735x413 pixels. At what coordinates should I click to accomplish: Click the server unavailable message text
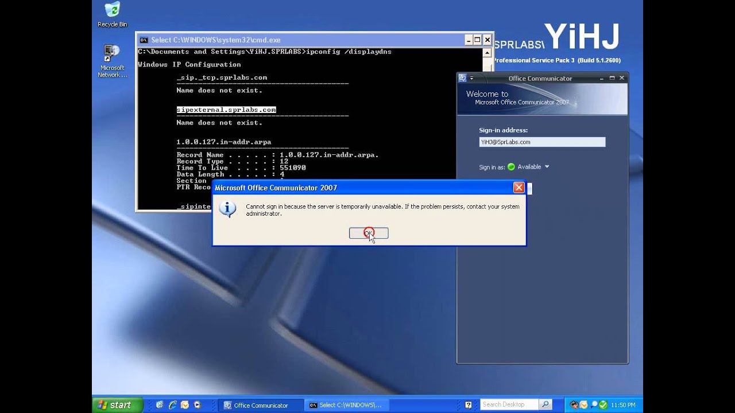(382, 210)
